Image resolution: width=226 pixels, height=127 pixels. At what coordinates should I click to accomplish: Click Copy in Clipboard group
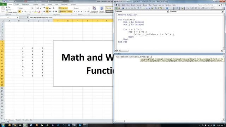point(8,10)
